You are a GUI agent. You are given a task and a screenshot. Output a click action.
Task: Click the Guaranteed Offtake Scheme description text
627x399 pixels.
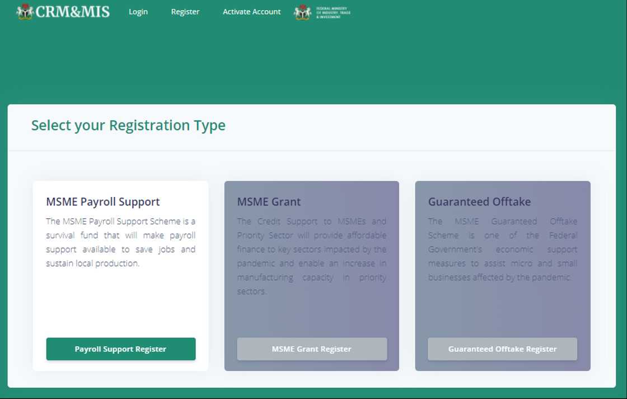(502, 249)
